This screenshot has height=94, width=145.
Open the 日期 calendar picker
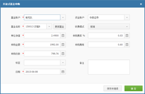click(63, 72)
